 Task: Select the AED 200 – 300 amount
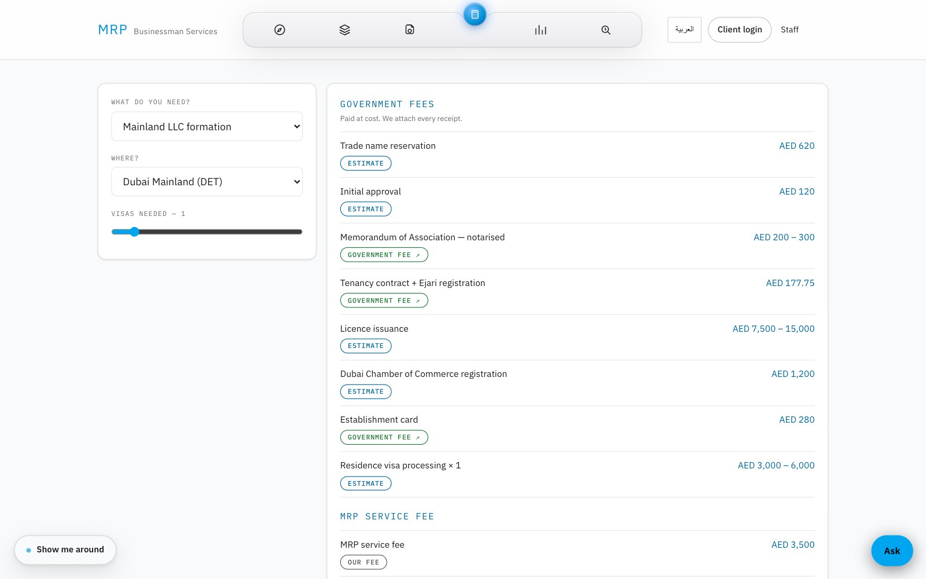coord(784,237)
